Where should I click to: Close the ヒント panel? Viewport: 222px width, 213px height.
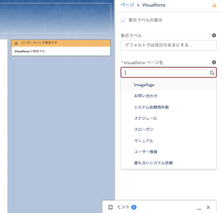208,207
